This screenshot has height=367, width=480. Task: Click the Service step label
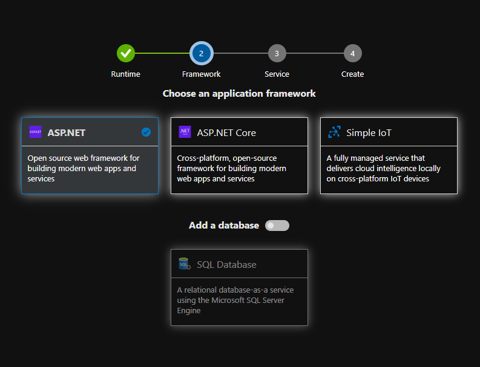tap(277, 74)
